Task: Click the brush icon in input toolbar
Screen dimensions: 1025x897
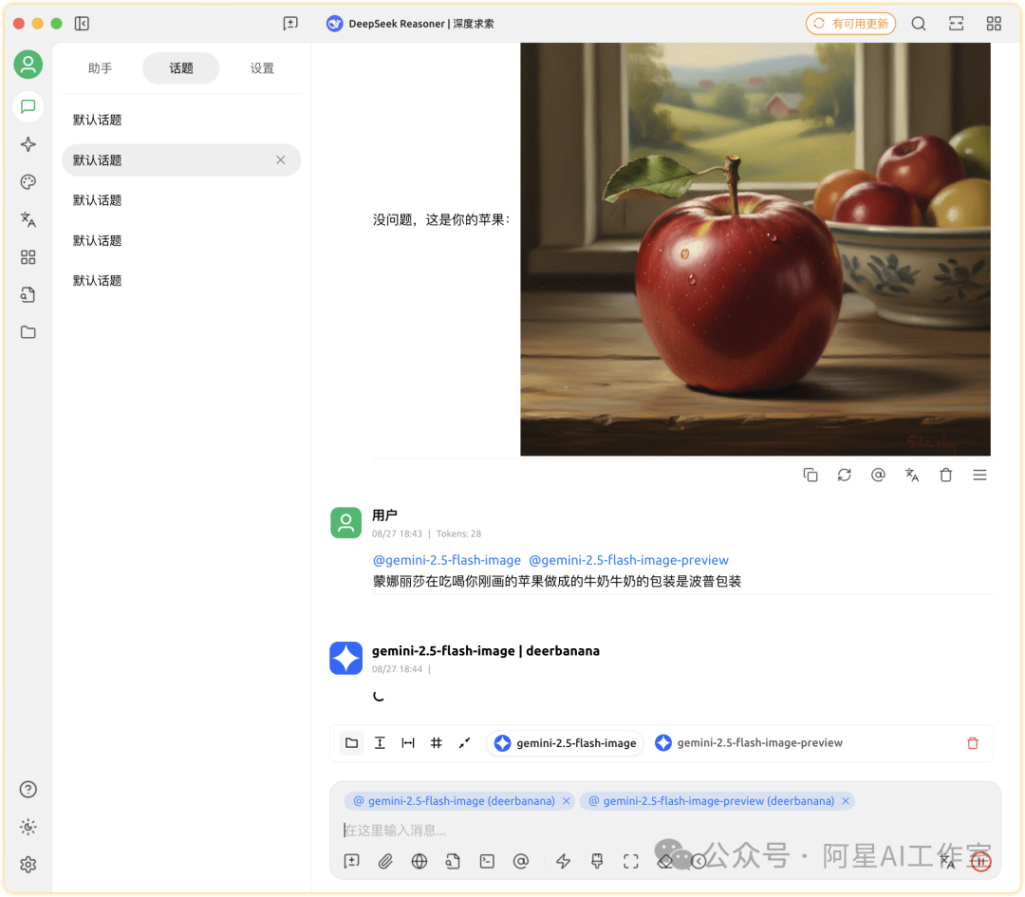Action: click(x=597, y=862)
